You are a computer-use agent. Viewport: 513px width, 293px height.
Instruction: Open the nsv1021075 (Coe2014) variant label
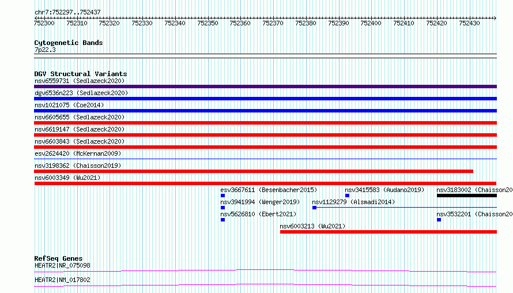69,105
